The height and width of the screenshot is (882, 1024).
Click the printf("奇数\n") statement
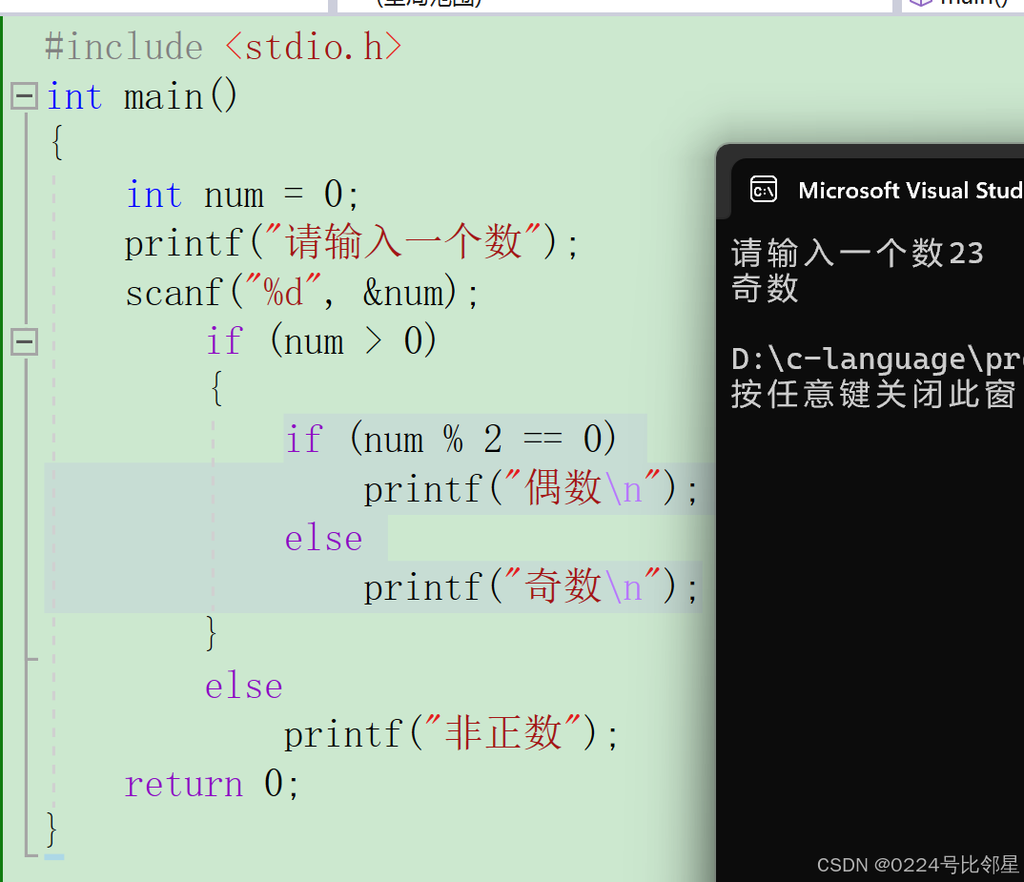(x=531, y=586)
